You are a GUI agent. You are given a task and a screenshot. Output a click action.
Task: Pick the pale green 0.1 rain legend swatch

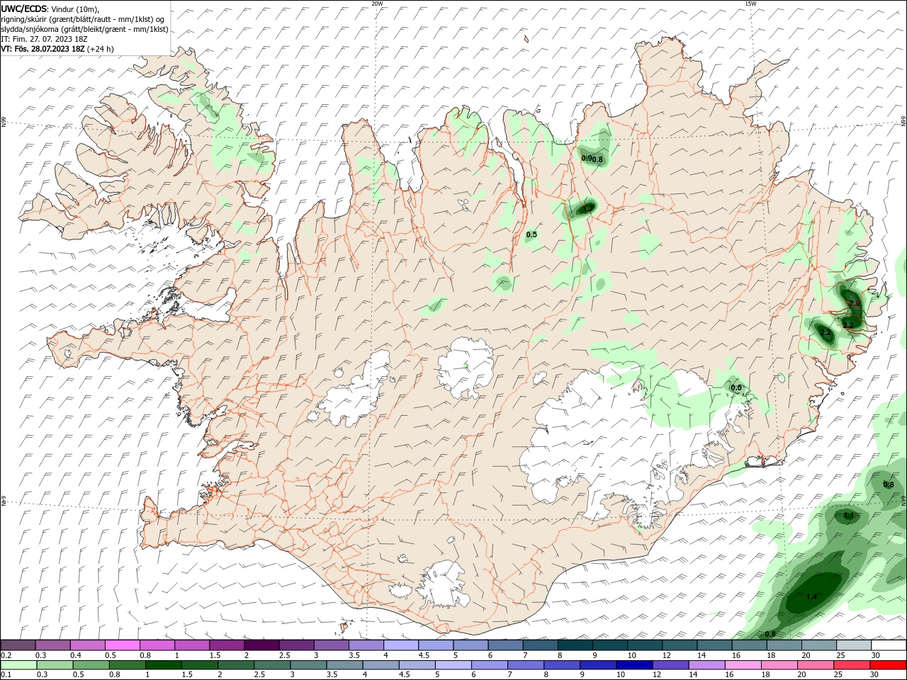18,665
